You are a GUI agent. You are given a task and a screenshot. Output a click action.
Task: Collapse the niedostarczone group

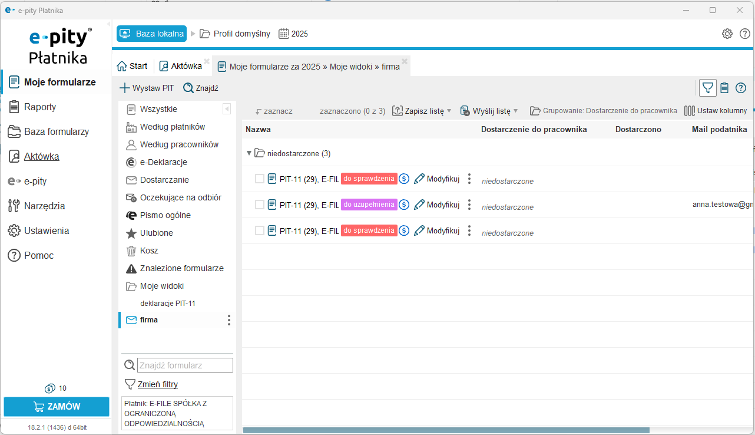(249, 153)
